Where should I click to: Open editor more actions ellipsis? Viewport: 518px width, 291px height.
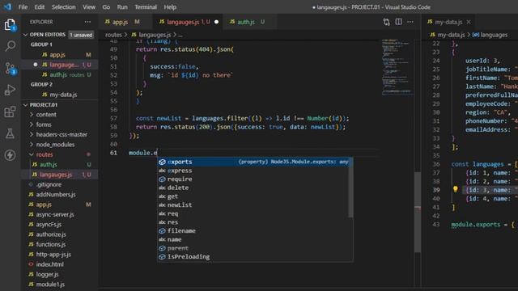click(410, 22)
